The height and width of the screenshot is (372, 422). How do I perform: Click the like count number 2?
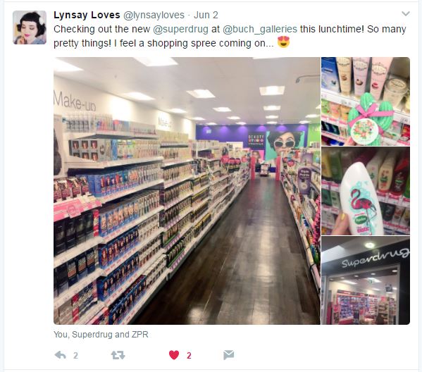pos(189,356)
